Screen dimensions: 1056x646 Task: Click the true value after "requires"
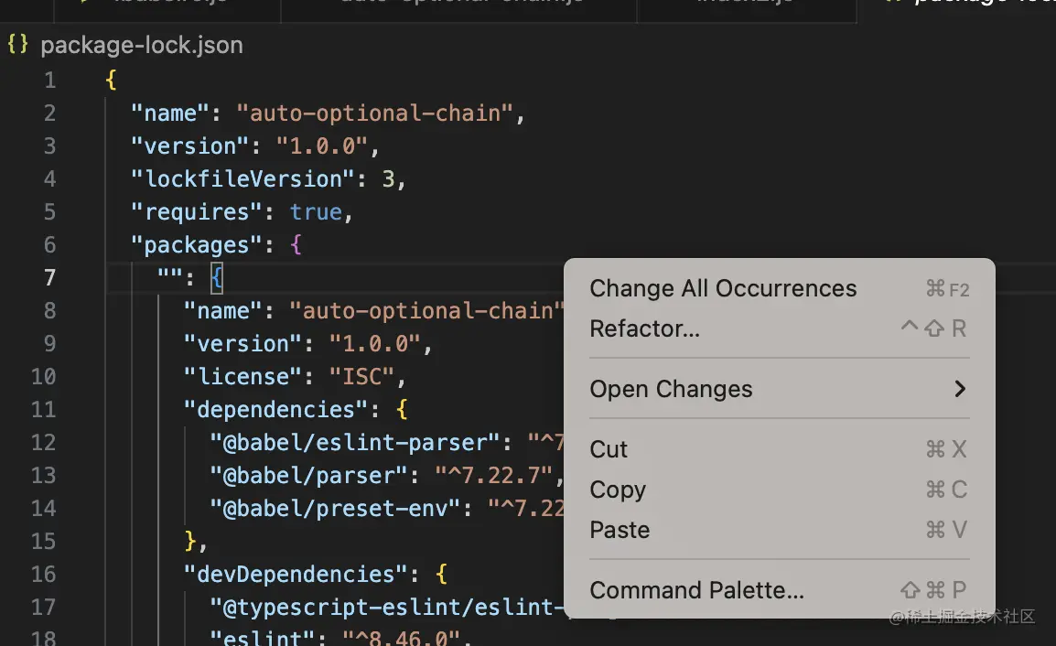(x=316, y=211)
